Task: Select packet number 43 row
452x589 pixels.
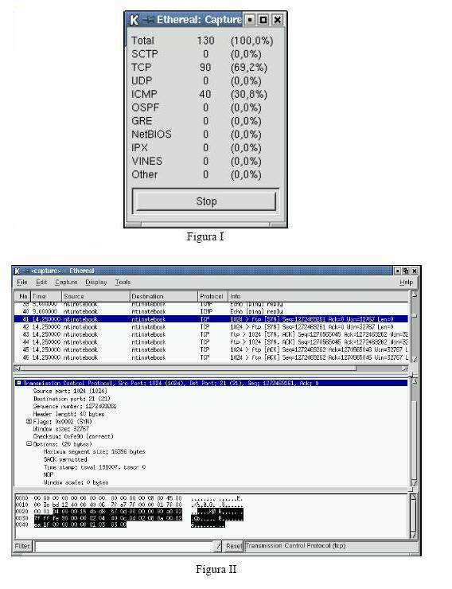Action: [211, 334]
